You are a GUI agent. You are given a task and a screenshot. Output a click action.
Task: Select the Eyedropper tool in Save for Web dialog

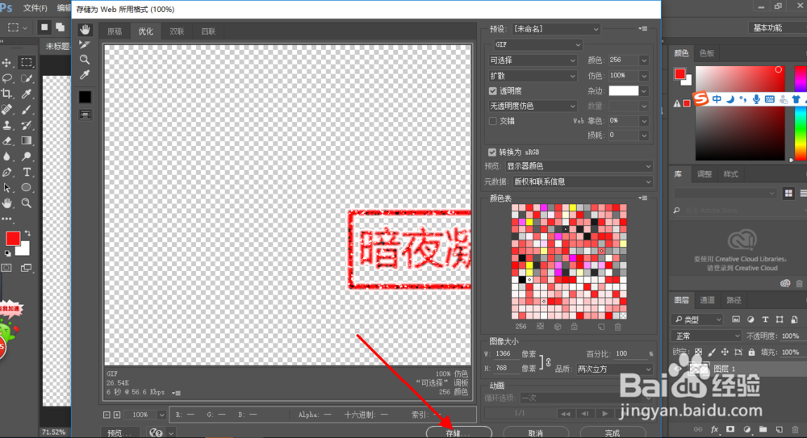(x=85, y=75)
